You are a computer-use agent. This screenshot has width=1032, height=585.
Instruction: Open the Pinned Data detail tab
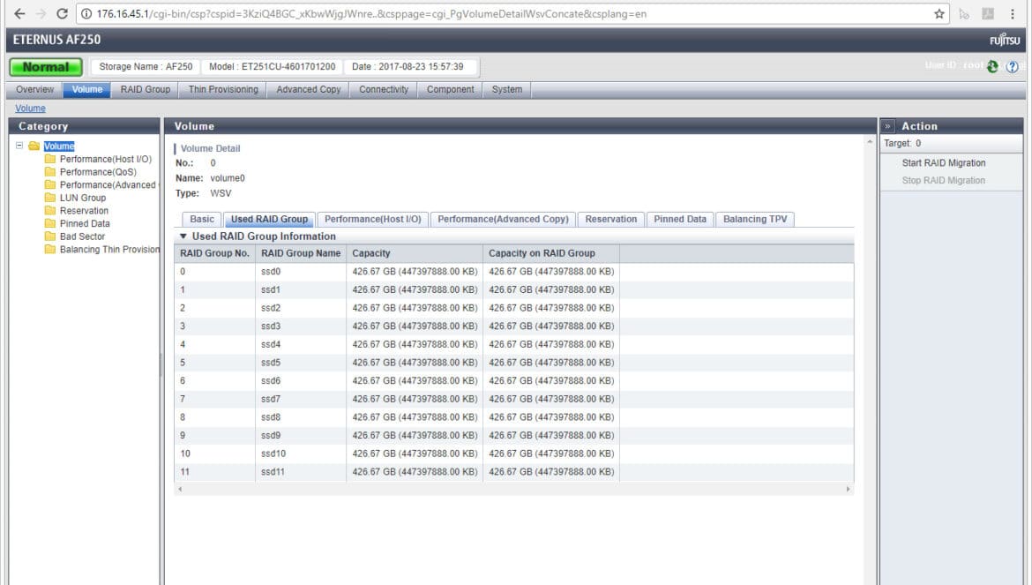pos(680,219)
